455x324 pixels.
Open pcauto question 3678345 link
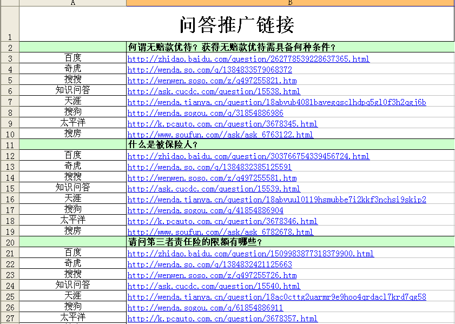222,124
